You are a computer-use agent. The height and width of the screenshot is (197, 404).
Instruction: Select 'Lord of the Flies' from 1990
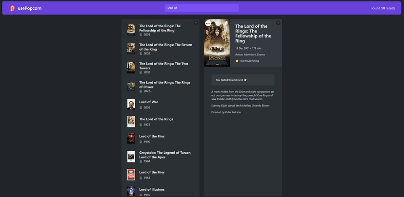160,139
